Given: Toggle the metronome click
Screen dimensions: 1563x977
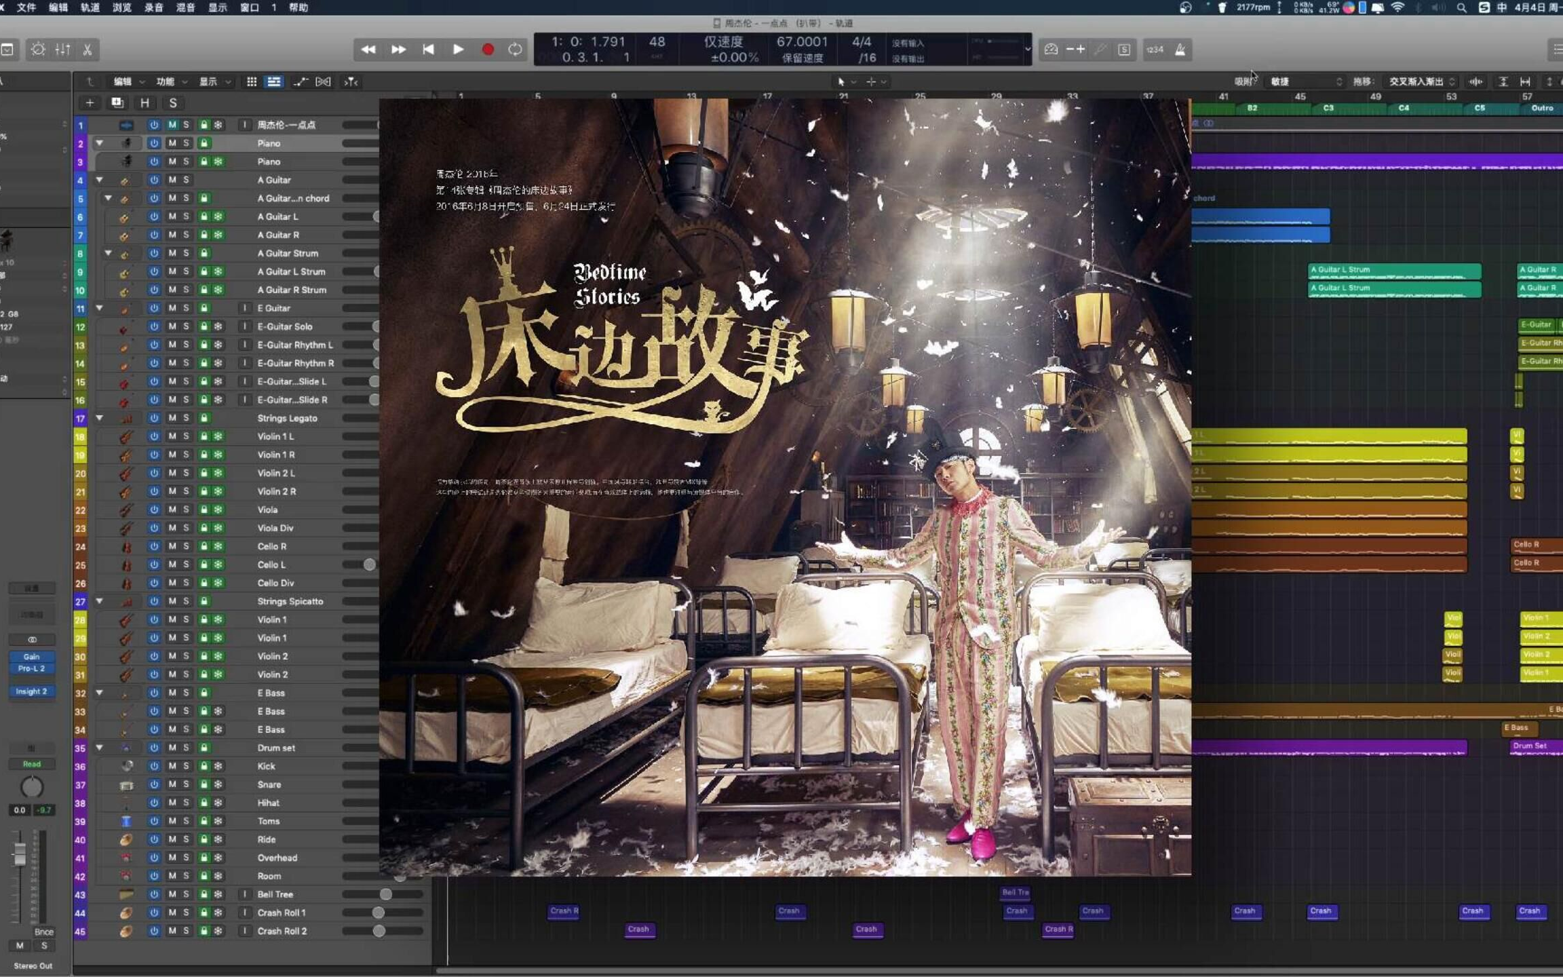Looking at the screenshot, I should pos(1180,50).
